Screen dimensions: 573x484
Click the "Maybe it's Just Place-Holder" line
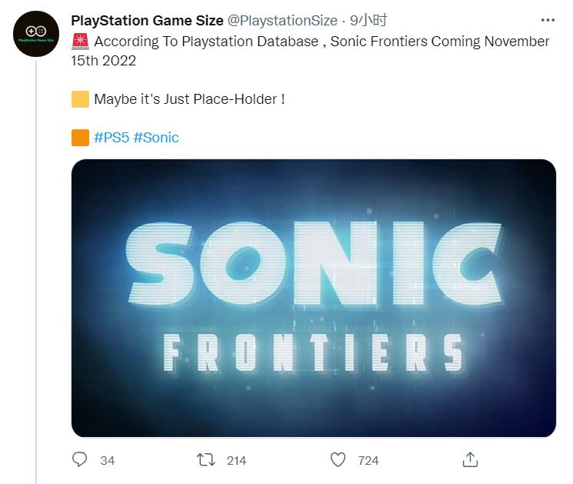coord(189,99)
